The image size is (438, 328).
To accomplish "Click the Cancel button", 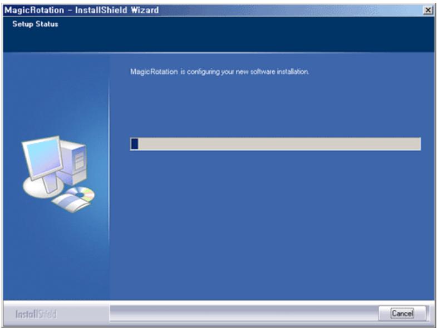I will (402, 313).
